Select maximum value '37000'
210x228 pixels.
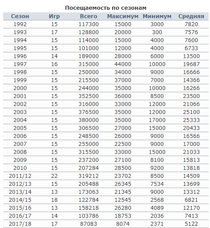(x=123, y=80)
